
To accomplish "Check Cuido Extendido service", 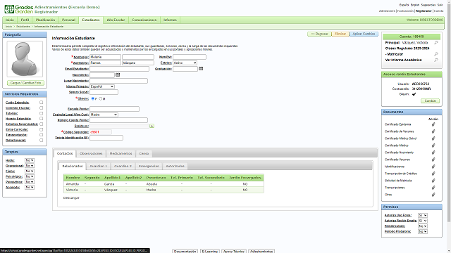I will point(41,103).
